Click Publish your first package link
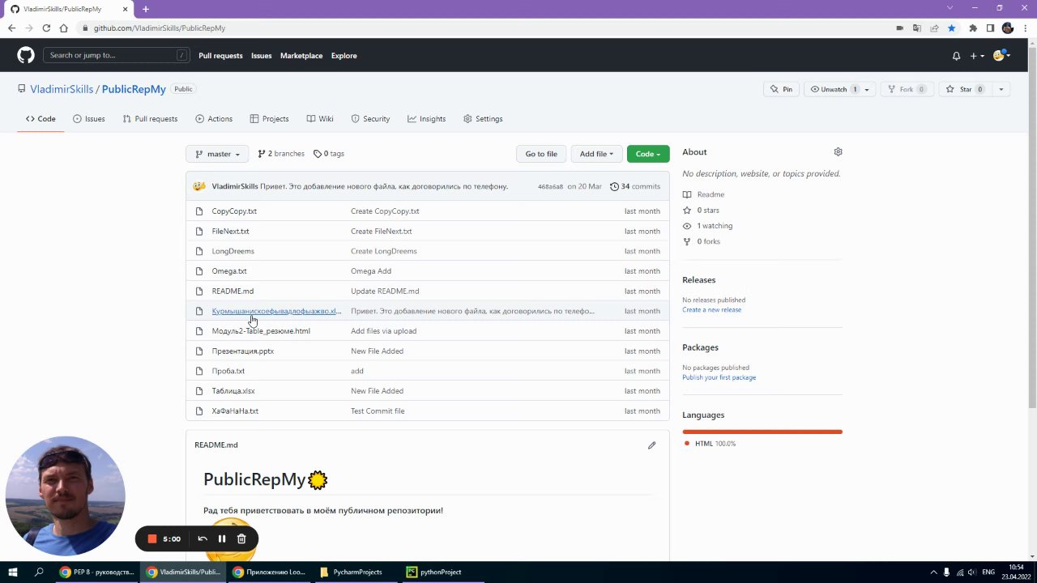Viewport: 1037px width, 583px height. (x=719, y=377)
